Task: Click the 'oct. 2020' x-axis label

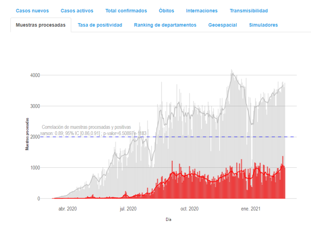Action: [x=189, y=209]
